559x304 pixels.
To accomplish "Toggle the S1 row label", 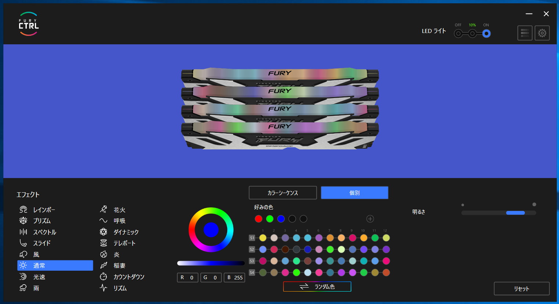I will pos(252,238).
